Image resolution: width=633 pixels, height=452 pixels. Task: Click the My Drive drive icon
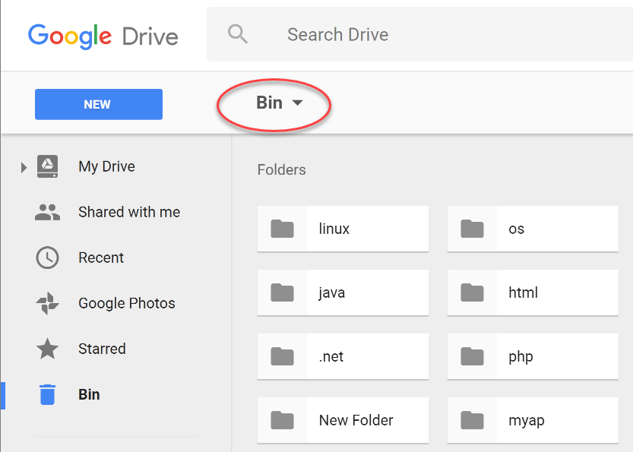pyautogui.click(x=48, y=166)
